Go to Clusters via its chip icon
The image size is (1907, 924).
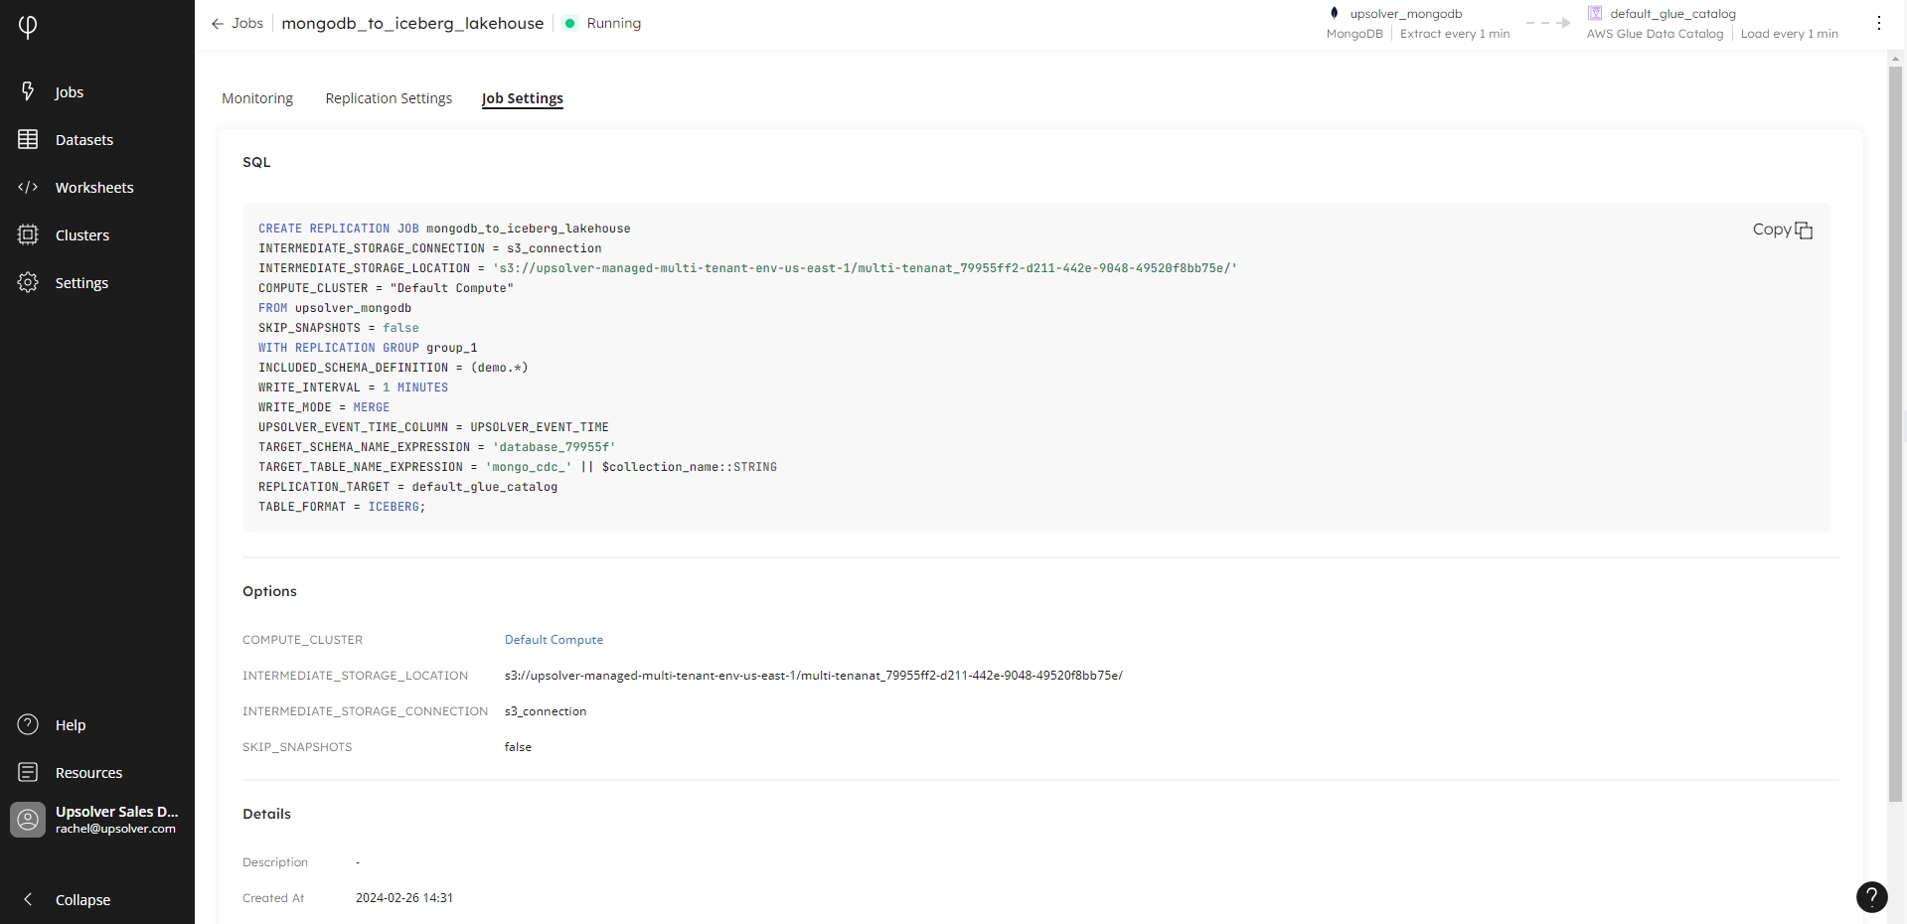[x=28, y=234]
